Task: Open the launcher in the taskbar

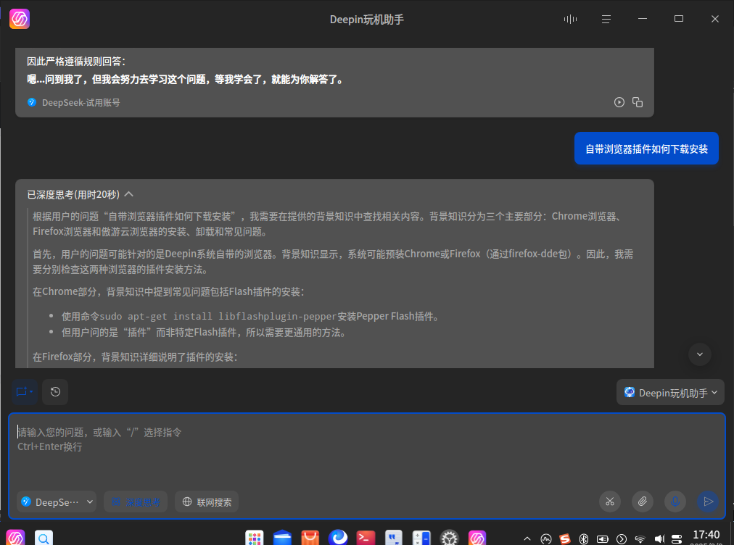Action: 15,538
